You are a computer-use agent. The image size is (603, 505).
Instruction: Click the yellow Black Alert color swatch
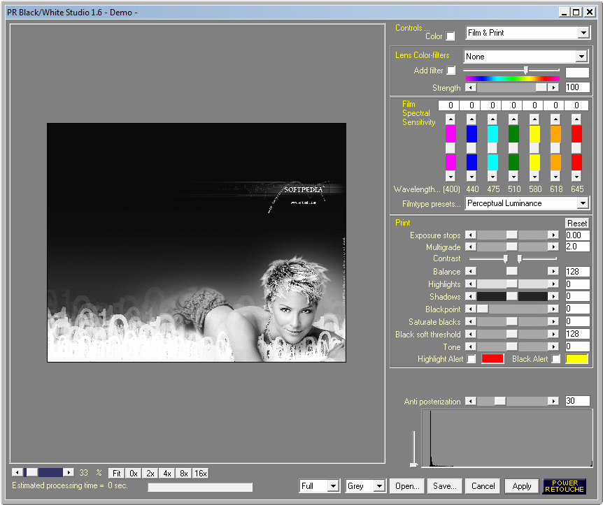[577, 359]
